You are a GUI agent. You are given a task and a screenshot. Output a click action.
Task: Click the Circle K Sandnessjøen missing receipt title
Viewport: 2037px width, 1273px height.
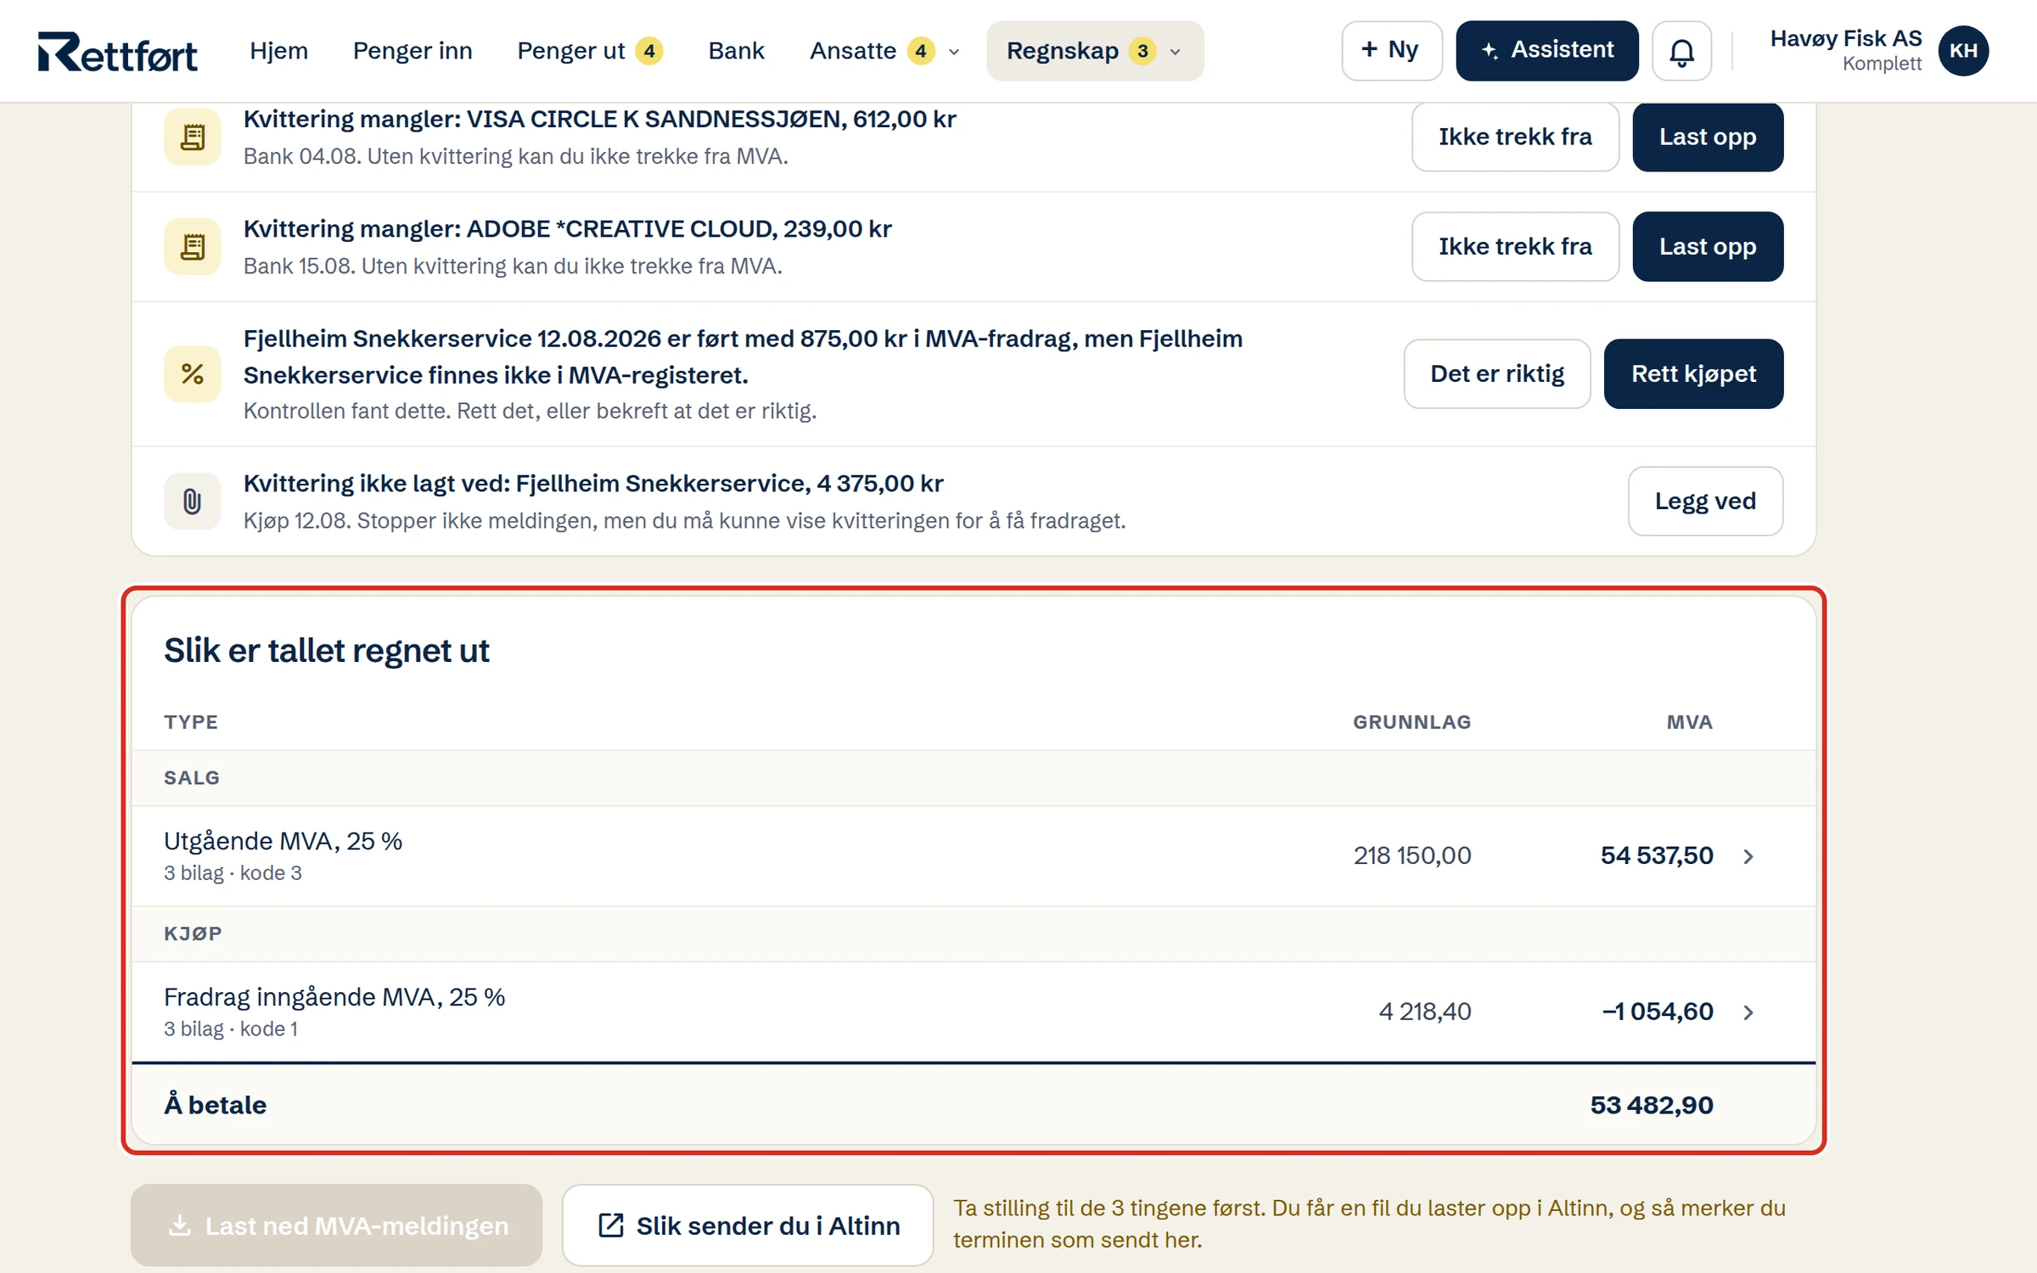[599, 119]
